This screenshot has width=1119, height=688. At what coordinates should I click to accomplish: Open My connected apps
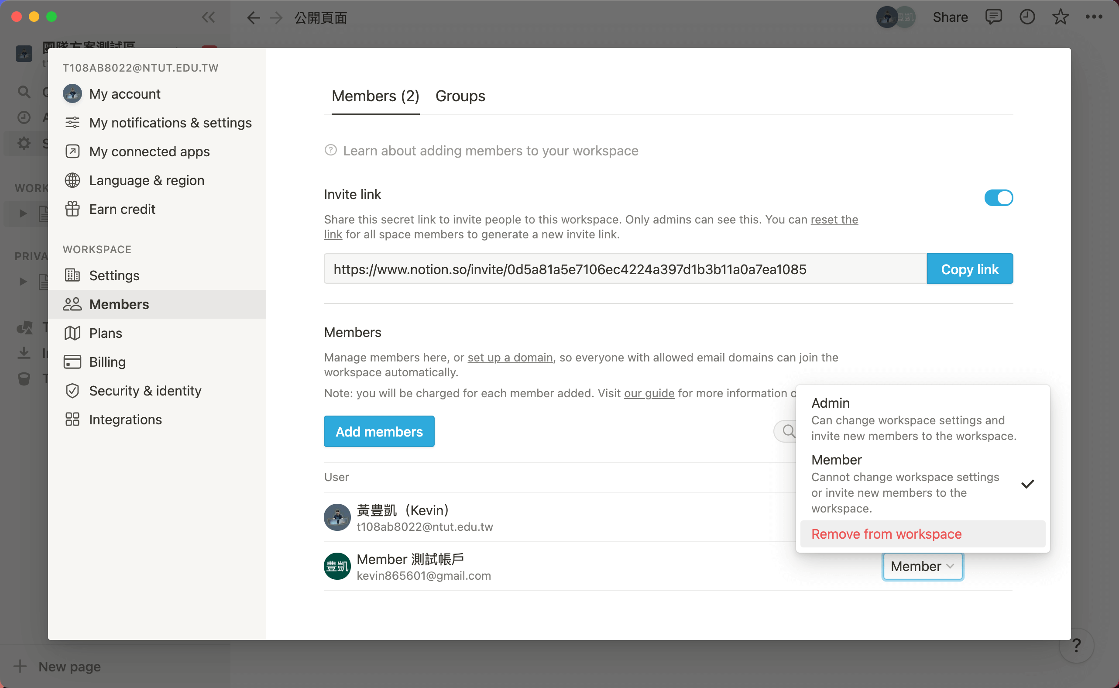(157, 151)
